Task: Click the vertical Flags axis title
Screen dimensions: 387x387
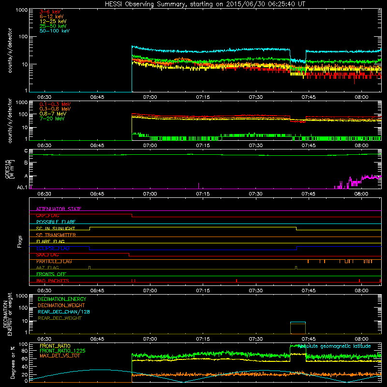Action: 20,241
